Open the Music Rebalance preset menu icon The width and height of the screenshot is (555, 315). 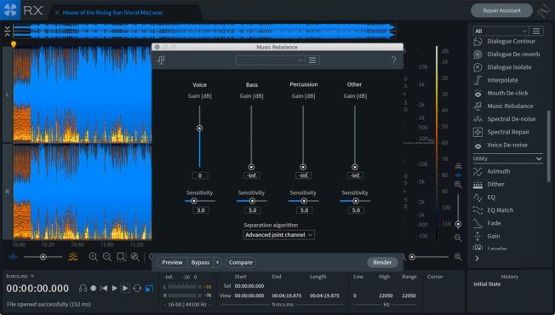click(x=312, y=60)
